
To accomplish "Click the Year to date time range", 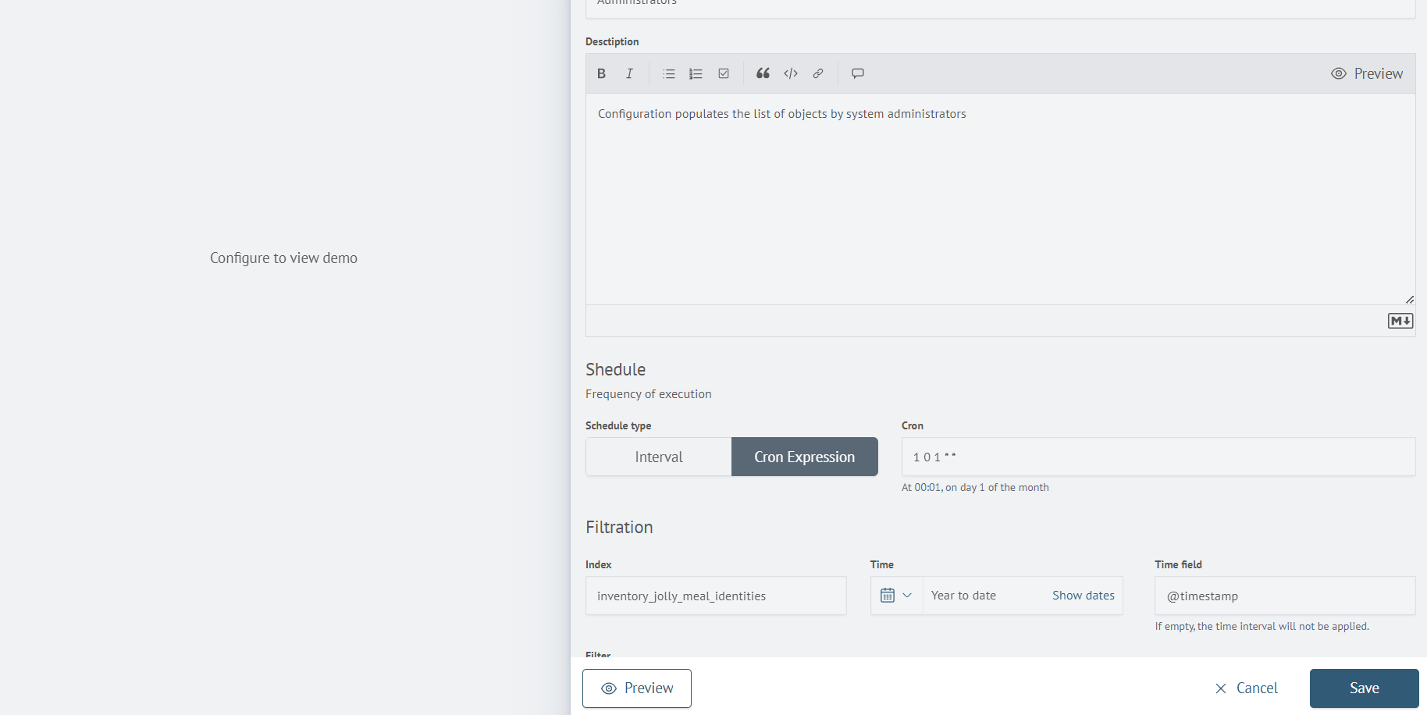I will [x=963, y=596].
